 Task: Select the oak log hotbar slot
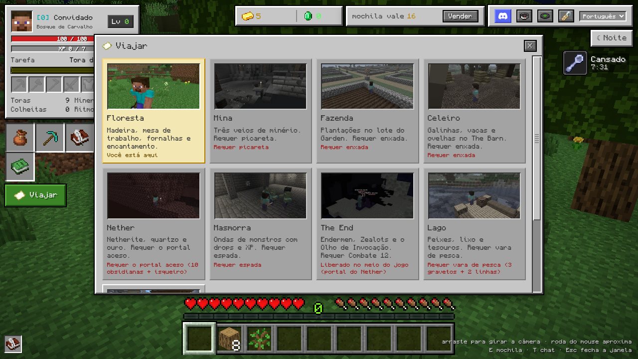(x=229, y=339)
